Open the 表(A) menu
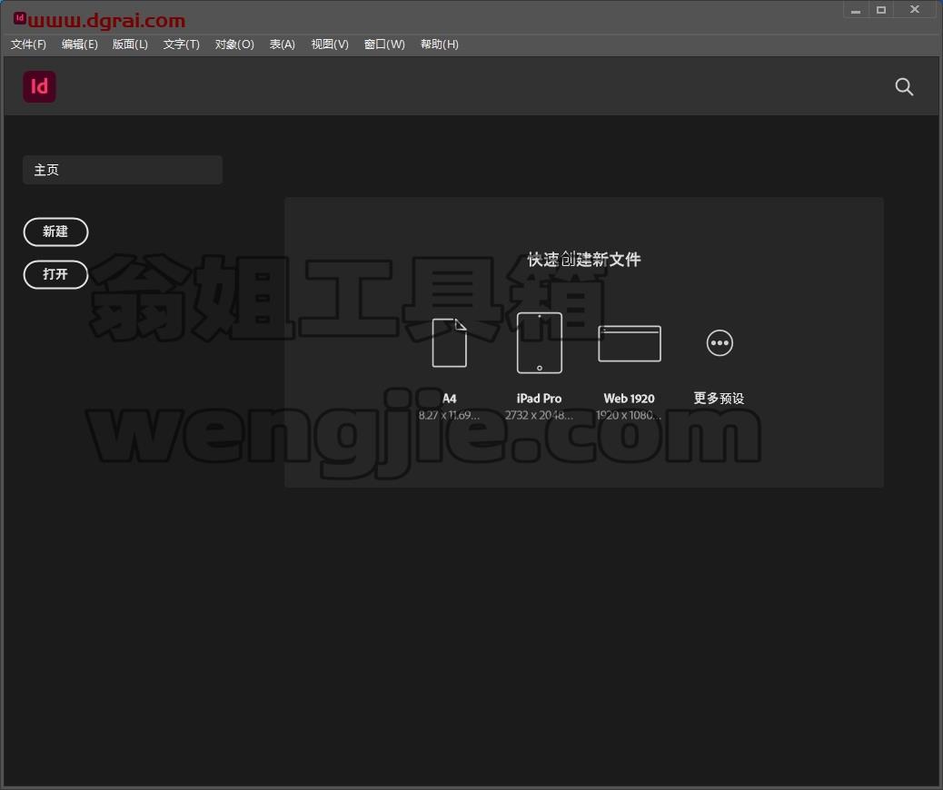Screen dimensions: 943x790 (282, 44)
